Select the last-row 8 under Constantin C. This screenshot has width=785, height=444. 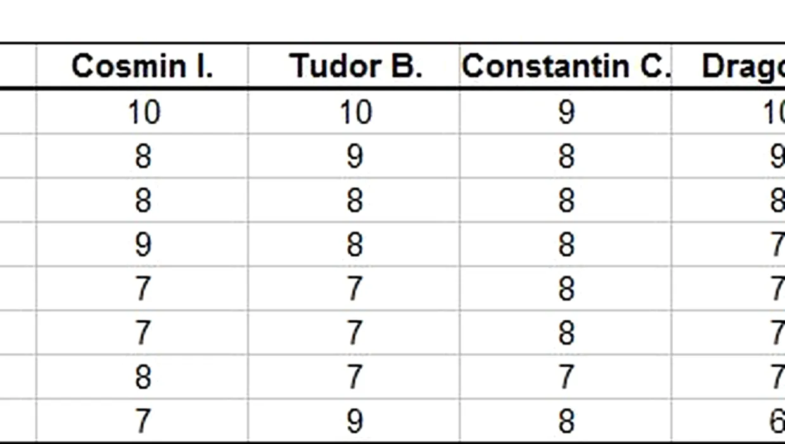(566, 421)
